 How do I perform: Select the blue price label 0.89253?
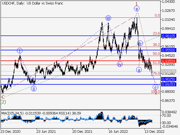click(x=168, y=85)
